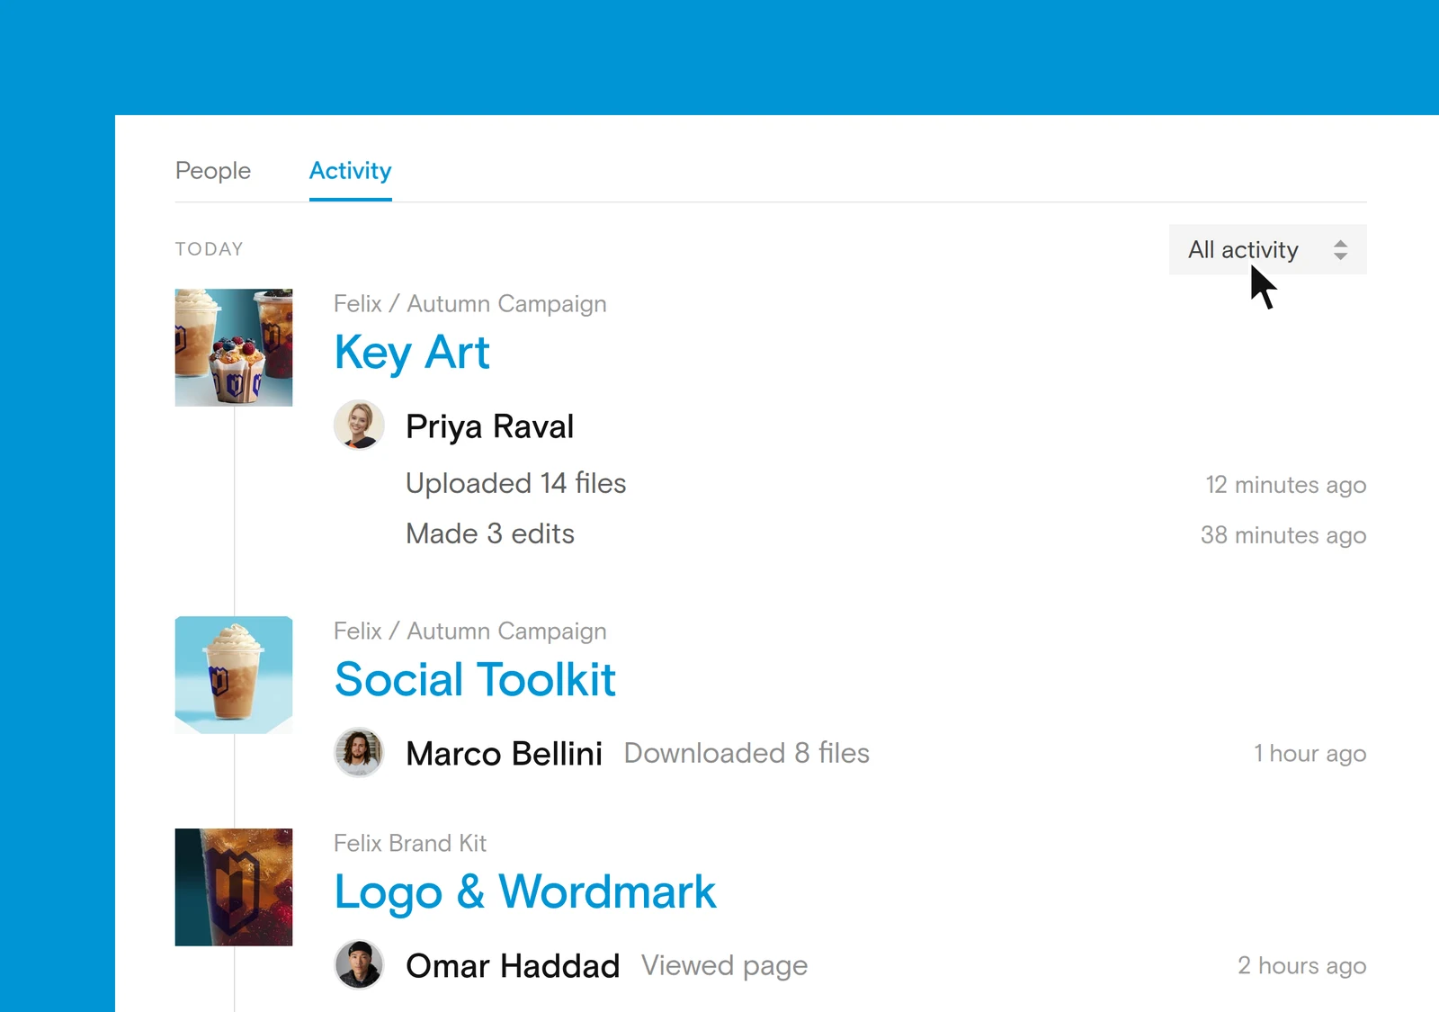Click the name Priya Raval

point(490,426)
